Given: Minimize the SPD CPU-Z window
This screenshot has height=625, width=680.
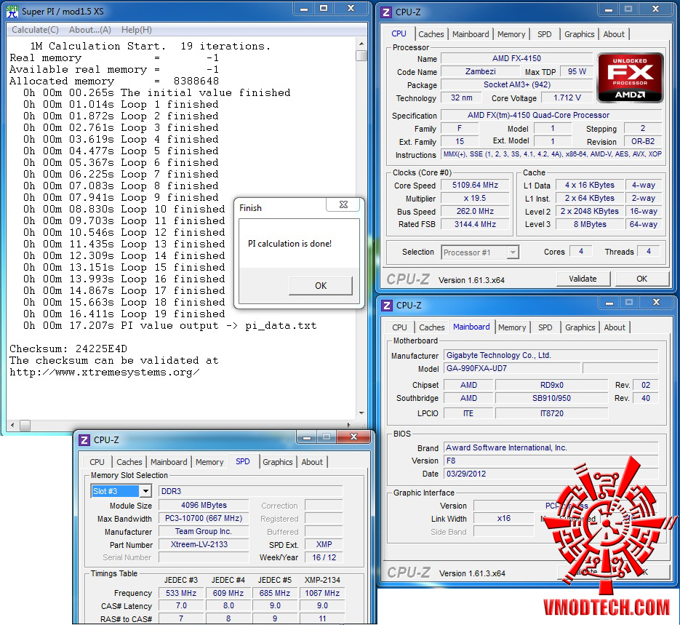Looking at the screenshot, I should [x=307, y=437].
